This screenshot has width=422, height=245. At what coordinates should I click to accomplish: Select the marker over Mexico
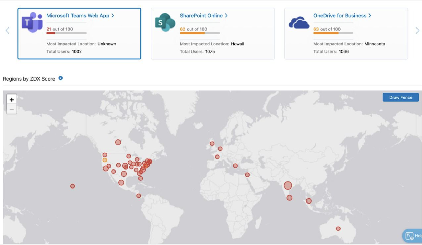(x=121, y=182)
